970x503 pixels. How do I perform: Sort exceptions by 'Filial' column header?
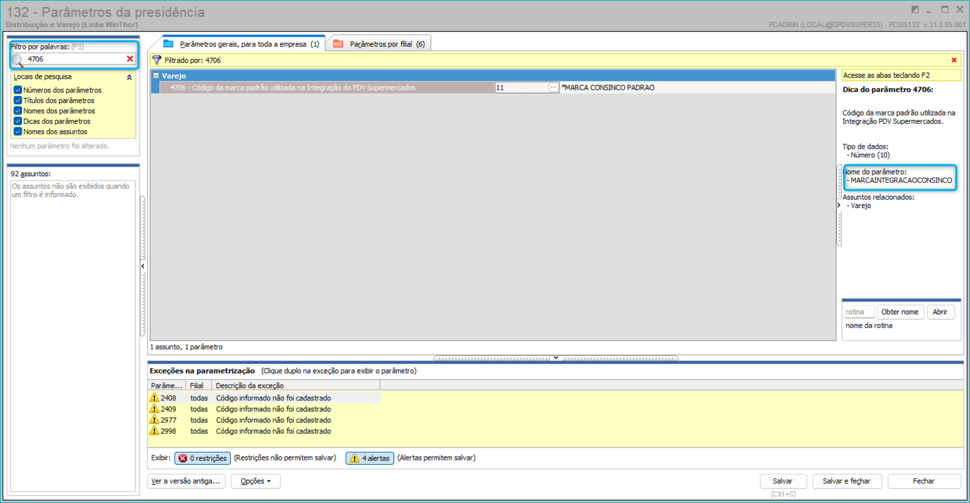[x=199, y=385]
